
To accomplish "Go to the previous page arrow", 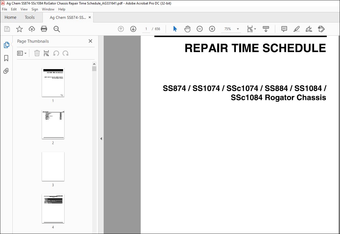I will pyautogui.click(x=121, y=29).
